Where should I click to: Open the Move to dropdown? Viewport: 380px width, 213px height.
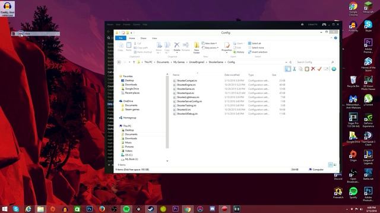(159, 48)
